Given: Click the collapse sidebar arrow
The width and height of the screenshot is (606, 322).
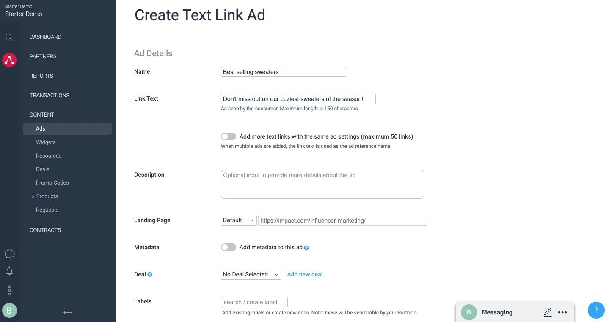Looking at the screenshot, I should click(x=67, y=312).
